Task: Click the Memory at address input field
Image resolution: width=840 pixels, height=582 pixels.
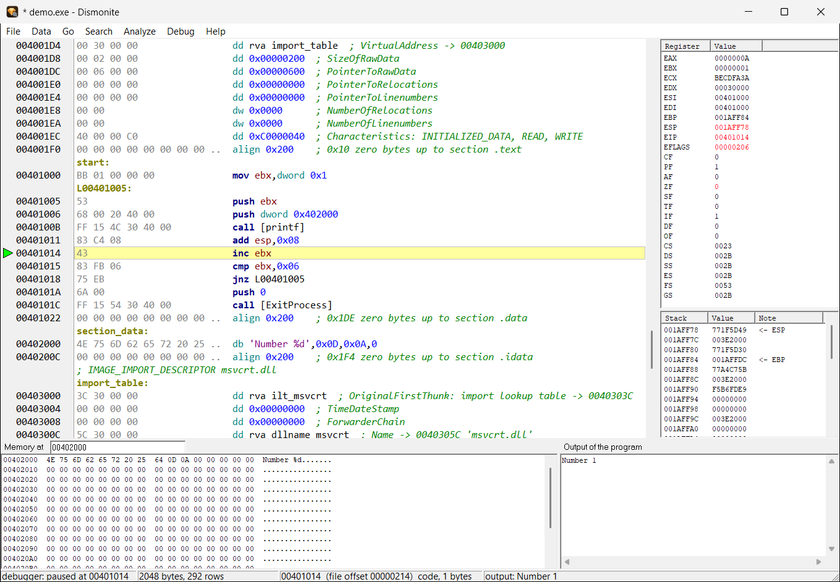Action: [x=117, y=447]
